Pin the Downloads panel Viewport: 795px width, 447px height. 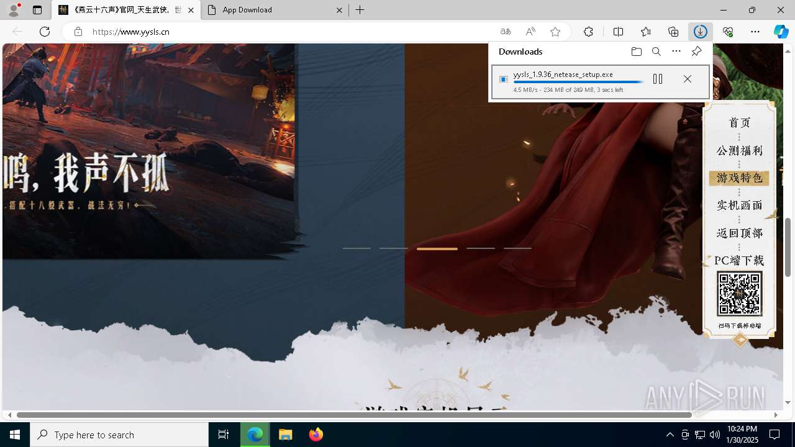coord(696,52)
